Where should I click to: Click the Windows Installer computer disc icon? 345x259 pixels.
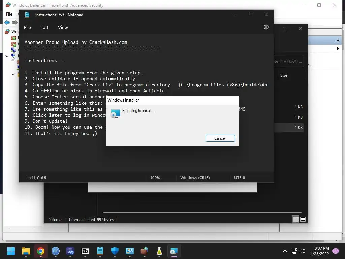point(115,114)
